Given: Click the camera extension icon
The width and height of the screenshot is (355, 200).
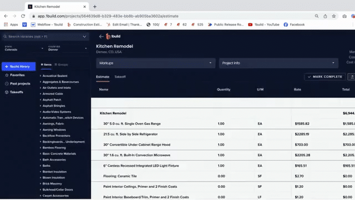Looking at the screenshot, I should [x=344, y=16].
